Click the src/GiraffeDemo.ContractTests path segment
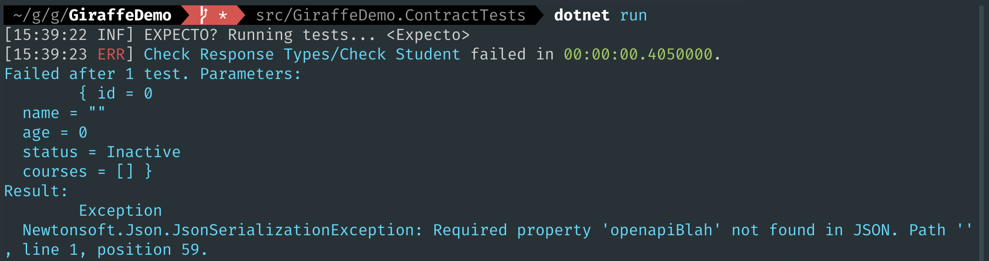The height and width of the screenshot is (261, 989). click(391, 16)
